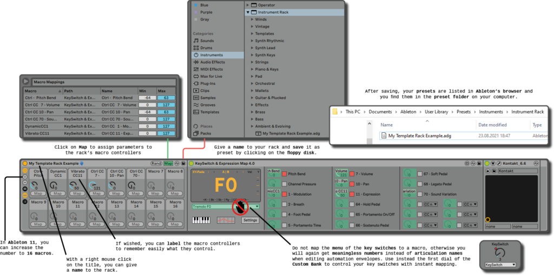Click the Plug-Ins category icon

click(196, 83)
